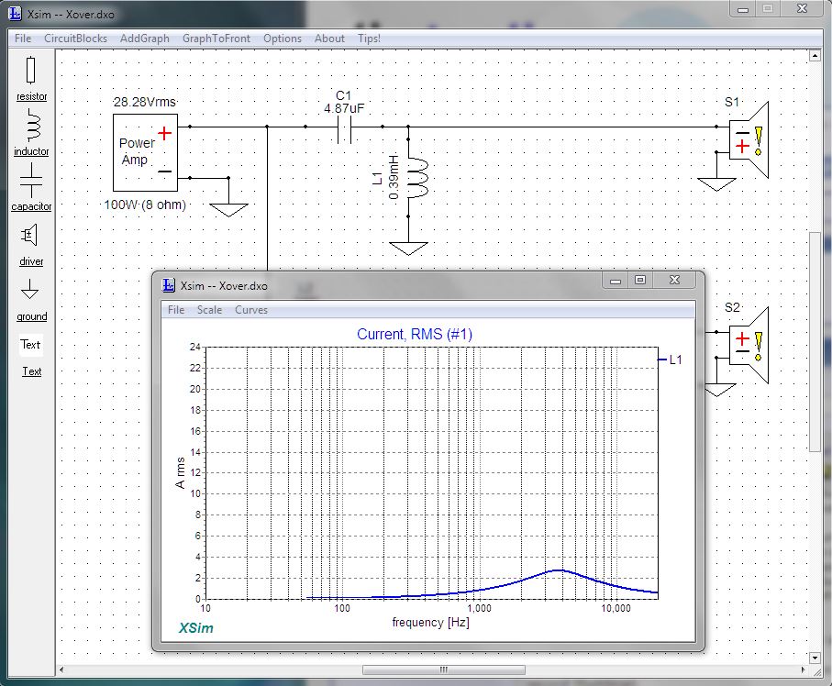This screenshot has width=832, height=686.
Task: Select the boxed Text tool
Action: [30, 345]
